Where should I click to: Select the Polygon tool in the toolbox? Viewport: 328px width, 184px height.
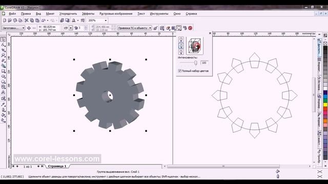[3, 82]
